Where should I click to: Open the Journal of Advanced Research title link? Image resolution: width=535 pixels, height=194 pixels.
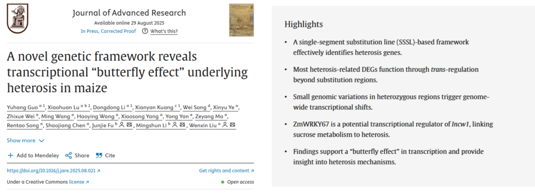[129, 13]
